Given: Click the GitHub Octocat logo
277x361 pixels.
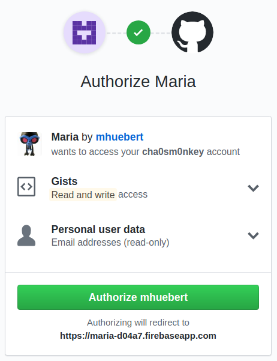Looking at the screenshot, I should click(192, 32).
